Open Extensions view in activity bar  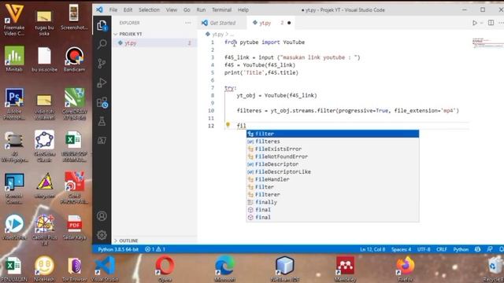(102, 102)
